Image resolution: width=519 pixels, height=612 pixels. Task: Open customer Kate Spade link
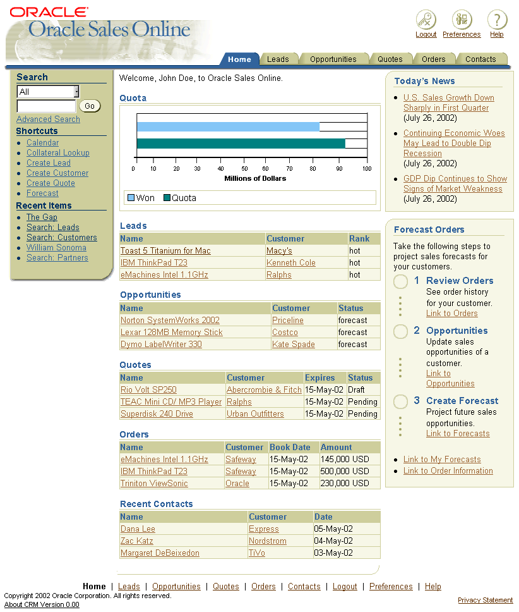pyautogui.click(x=294, y=344)
